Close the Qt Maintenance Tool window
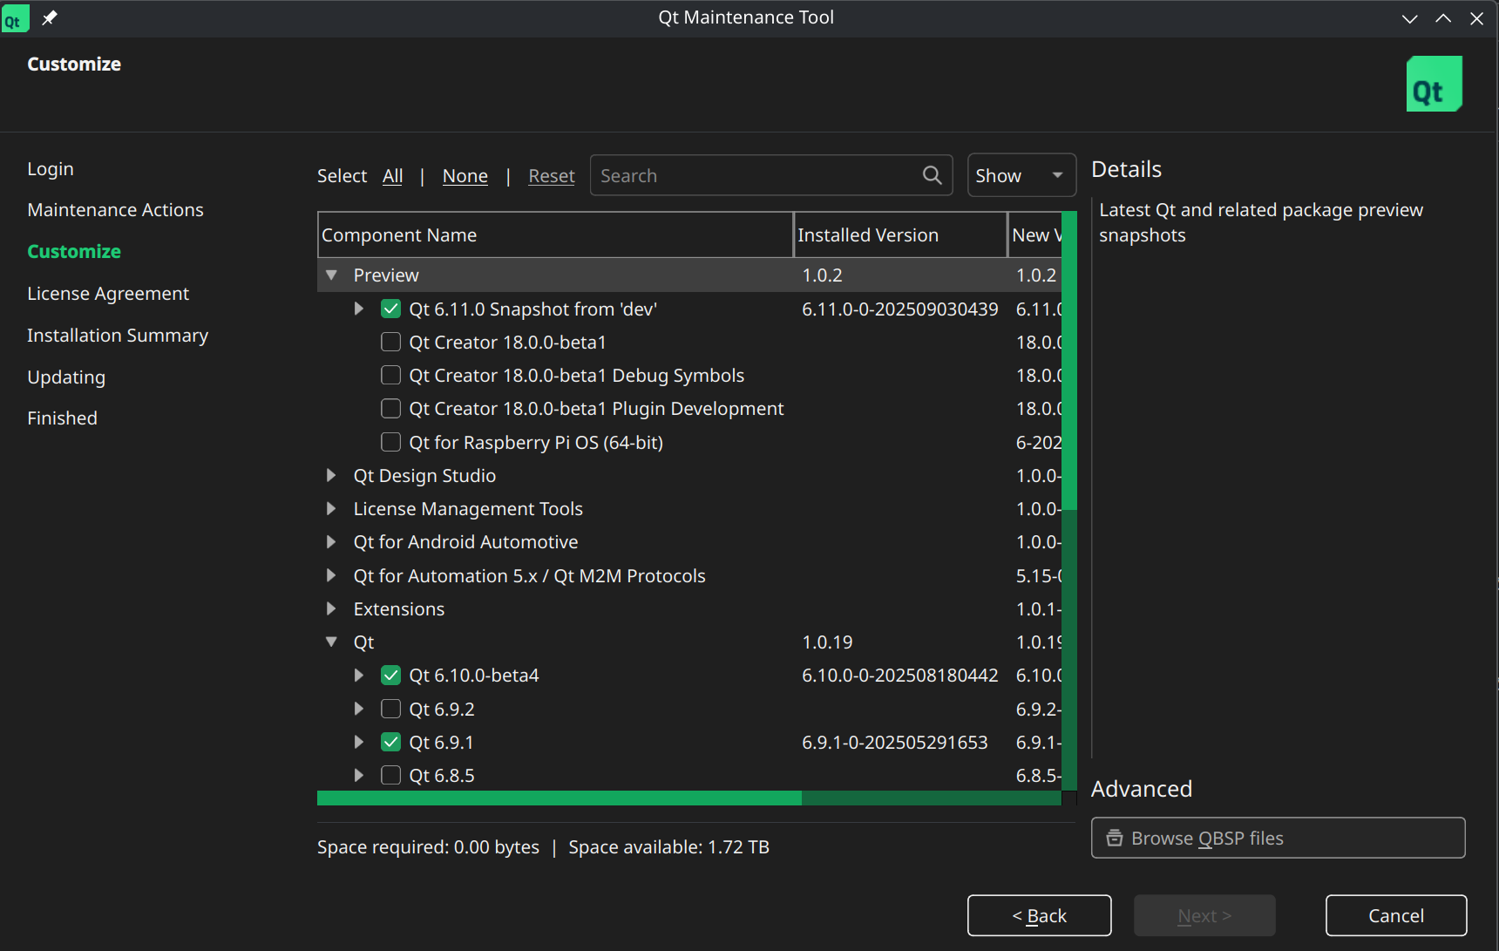1499x951 pixels. 1476,18
